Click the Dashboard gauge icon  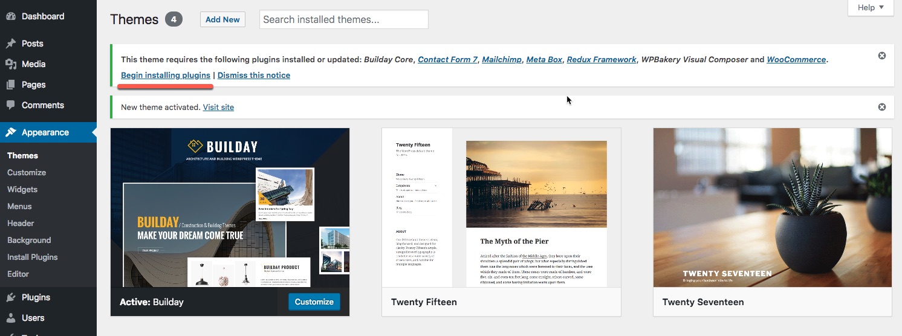point(11,16)
